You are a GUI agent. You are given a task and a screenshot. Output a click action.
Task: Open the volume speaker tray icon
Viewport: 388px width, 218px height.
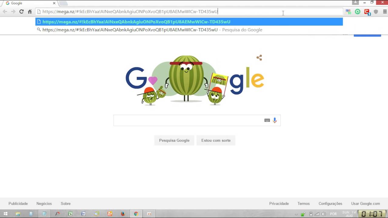[324, 214]
